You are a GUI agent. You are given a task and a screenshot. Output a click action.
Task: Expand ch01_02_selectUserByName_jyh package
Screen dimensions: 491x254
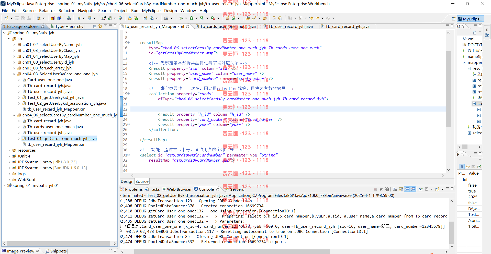point(14,45)
